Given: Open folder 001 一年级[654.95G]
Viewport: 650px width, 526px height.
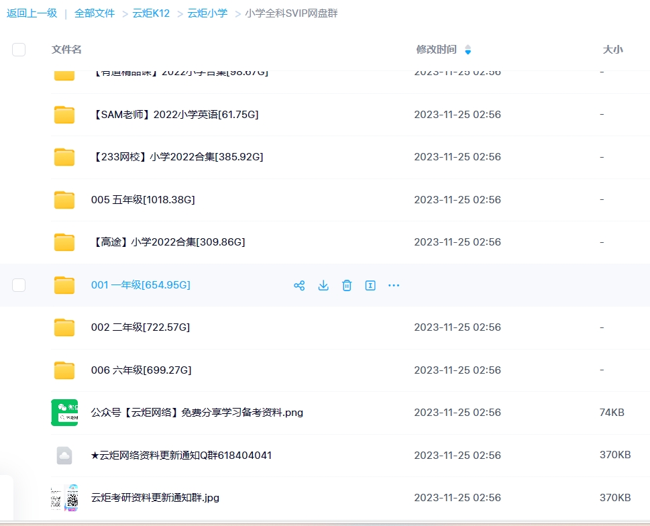Looking at the screenshot, I should click(x=141, y=285).
